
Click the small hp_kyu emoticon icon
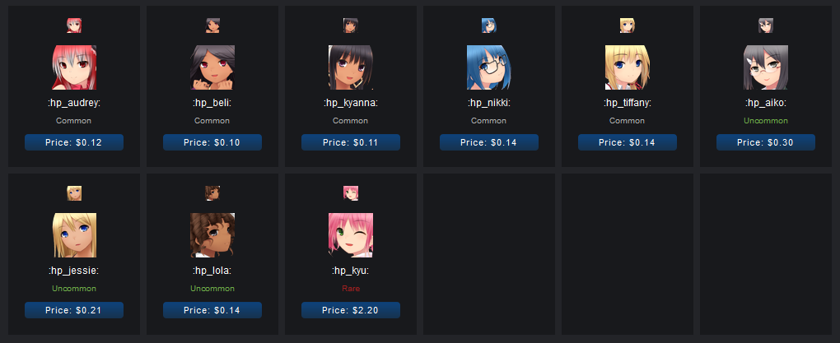351,193
